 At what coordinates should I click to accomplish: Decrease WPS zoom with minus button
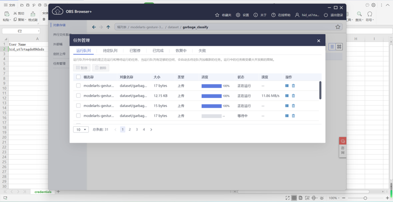[x=343, y=198]
